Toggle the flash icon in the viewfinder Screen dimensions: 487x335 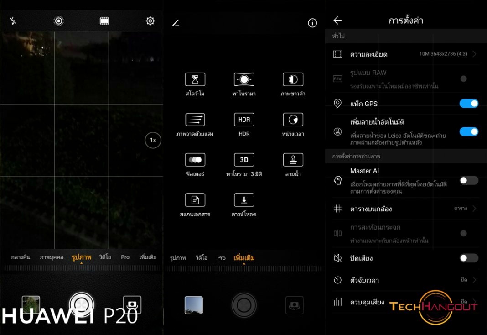point(13,21)
